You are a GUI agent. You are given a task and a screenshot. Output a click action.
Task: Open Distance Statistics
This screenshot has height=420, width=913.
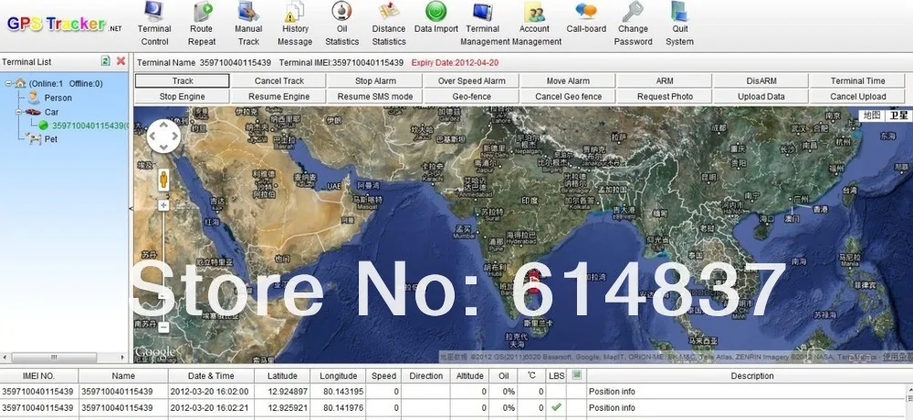(x=388, y=25)
